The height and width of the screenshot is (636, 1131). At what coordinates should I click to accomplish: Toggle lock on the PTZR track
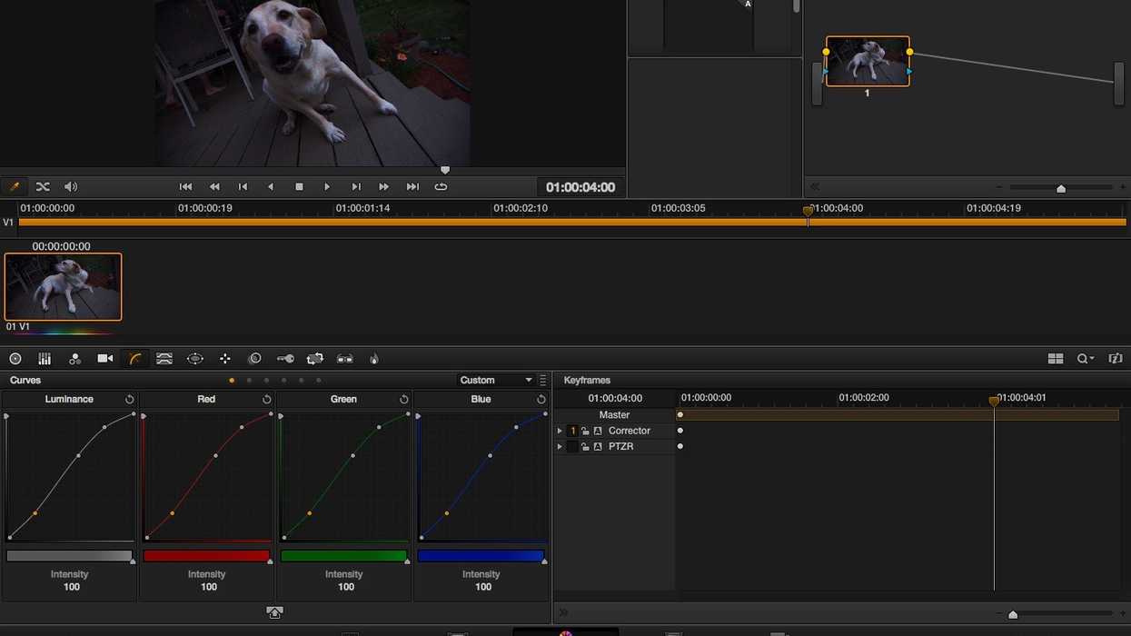click(x=585, y=447)
